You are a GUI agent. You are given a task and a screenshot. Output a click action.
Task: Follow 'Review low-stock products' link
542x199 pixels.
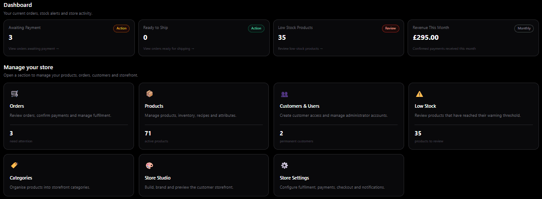(300, 48)
